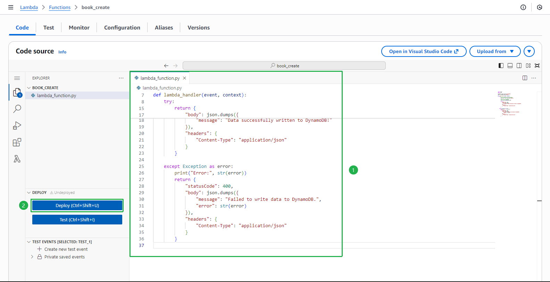Click Open in Visual Studio Code
The height and width of the screenshot is (282, 550).
[424, 51]
